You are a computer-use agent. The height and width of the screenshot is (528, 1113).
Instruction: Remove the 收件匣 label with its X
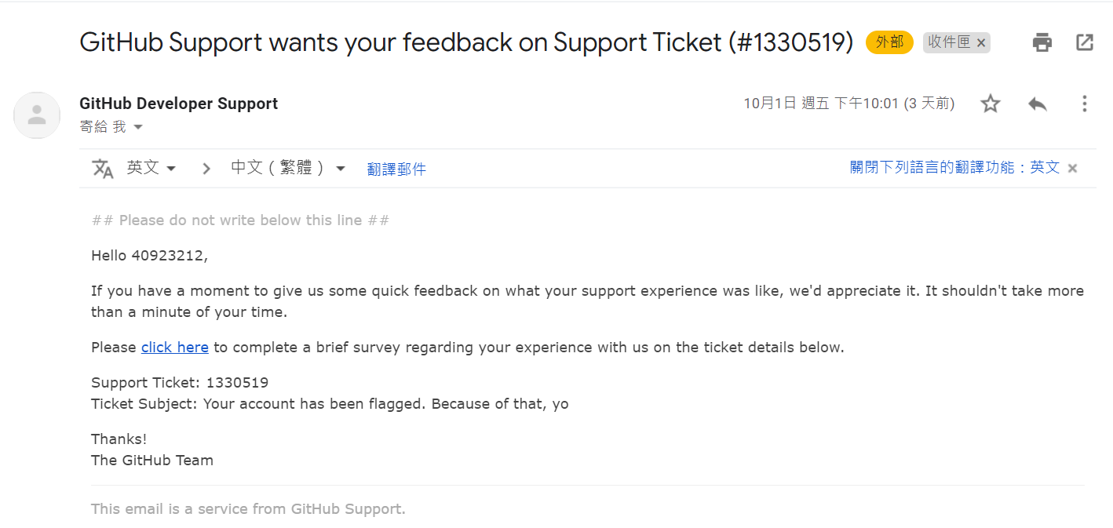point(981,43)
